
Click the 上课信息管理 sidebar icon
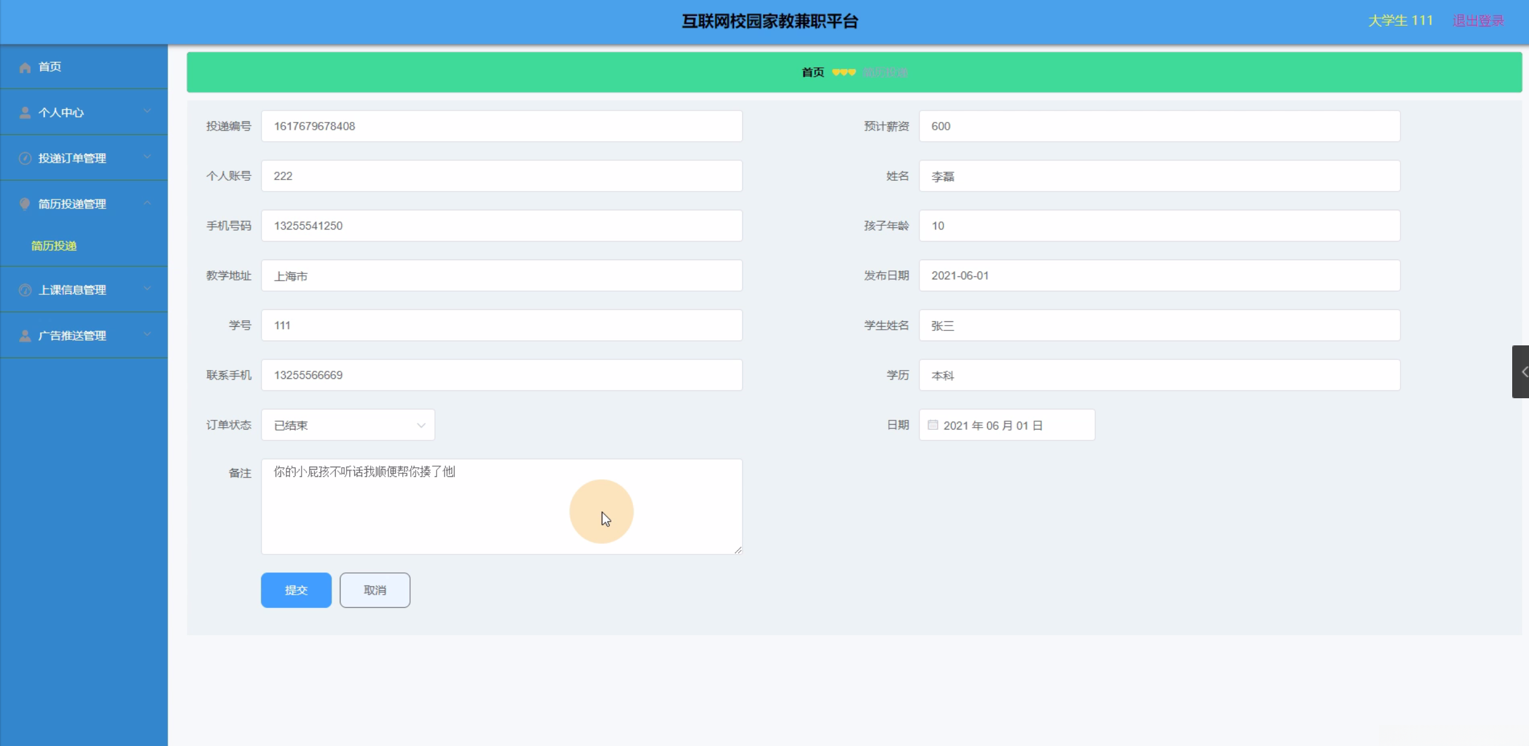pos(25,290)
